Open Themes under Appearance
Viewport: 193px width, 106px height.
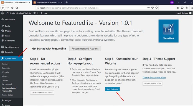pos(5,64)
